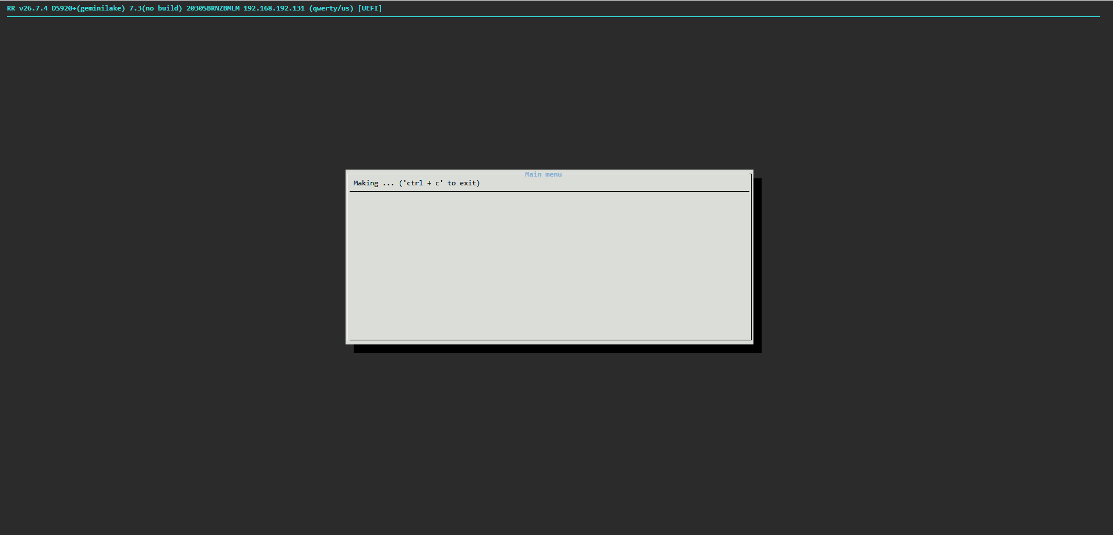The image size is (1113, 535).
Task: Click the cyan line below the header
Action: (554, 16)
